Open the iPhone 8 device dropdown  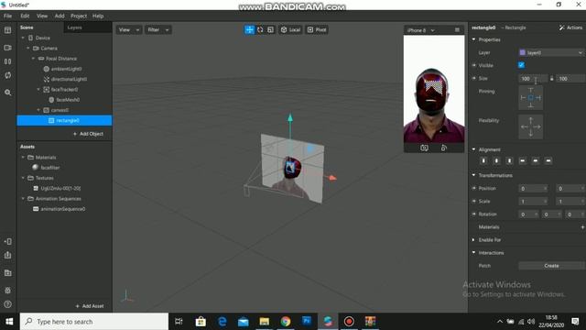[421, 30]
